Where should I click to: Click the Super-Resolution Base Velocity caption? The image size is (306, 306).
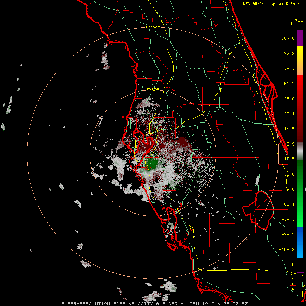[x=155, y=304]
